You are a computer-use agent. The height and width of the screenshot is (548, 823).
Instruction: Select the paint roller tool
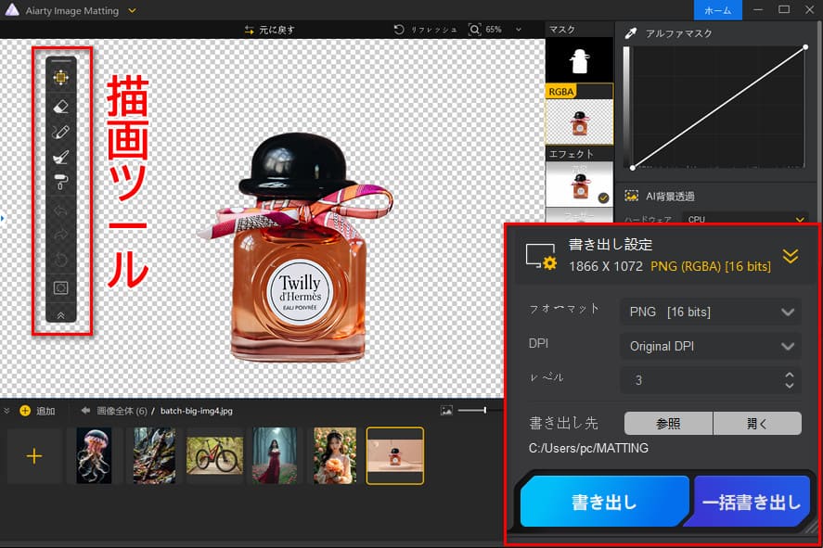(x=61, y=182)
